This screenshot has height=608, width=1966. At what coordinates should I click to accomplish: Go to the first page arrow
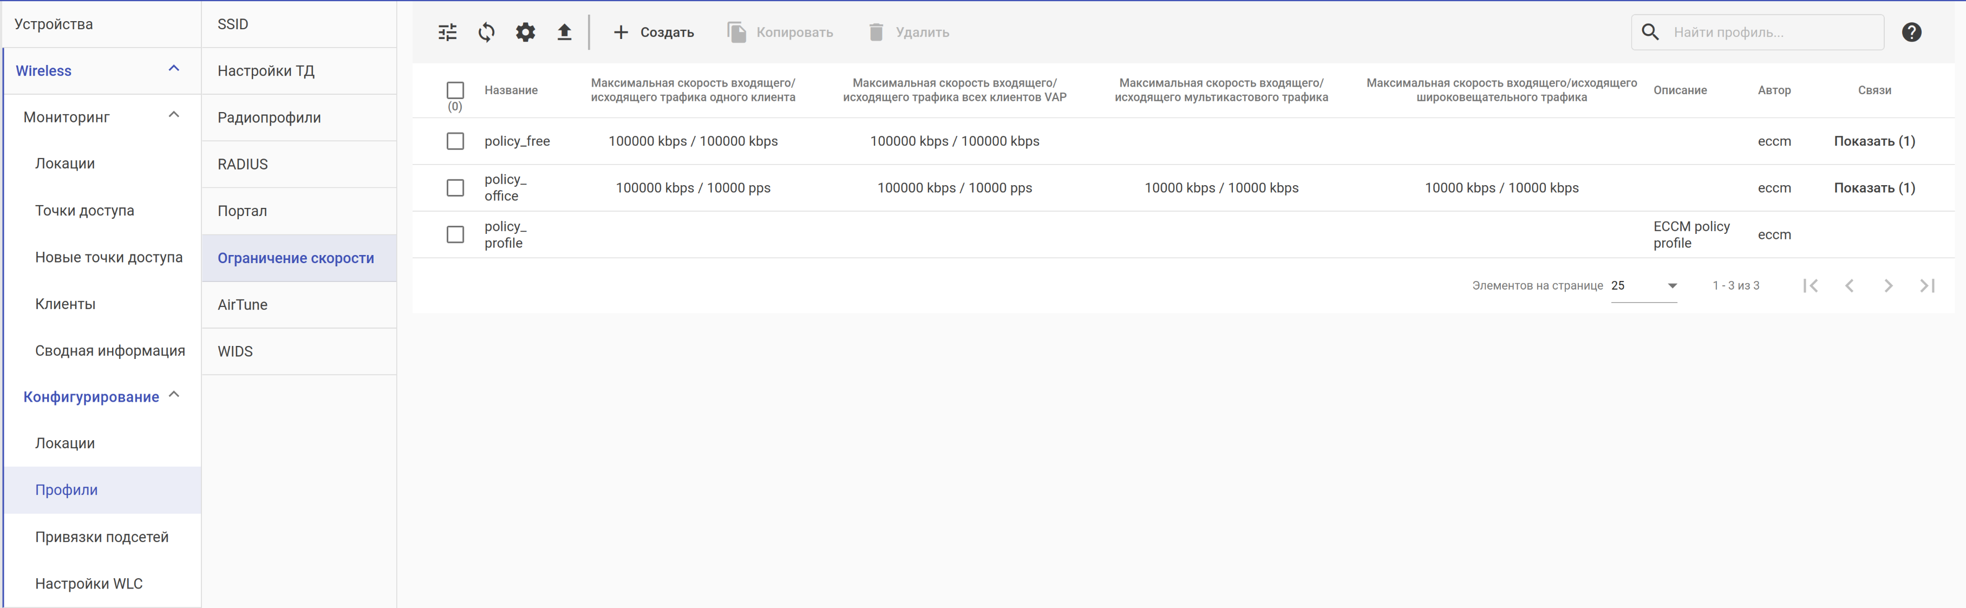coord(1810,285)
